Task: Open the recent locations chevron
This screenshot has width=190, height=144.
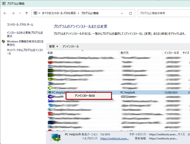Action: pos(20,13)
